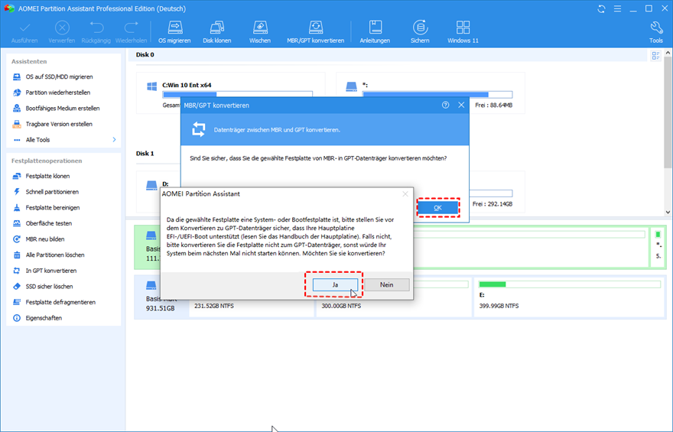Close the AOMEI Partition Assistant message box
The width and height of the screenshot is (673, 432).
click(x=405, y=194)
